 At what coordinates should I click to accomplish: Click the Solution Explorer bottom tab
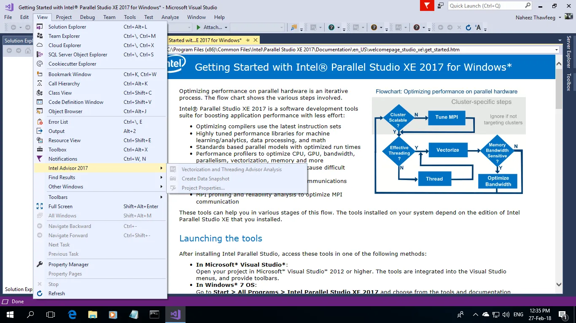point(18,289)
